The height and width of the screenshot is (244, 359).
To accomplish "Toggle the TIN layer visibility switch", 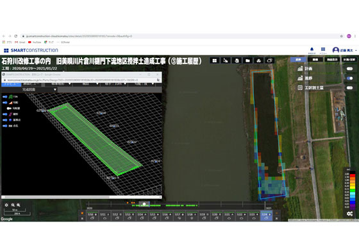I will click(x=5, y=97).
